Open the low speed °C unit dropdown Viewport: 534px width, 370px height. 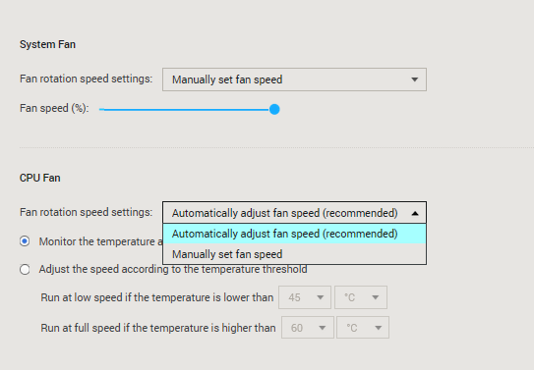(361, 297)
